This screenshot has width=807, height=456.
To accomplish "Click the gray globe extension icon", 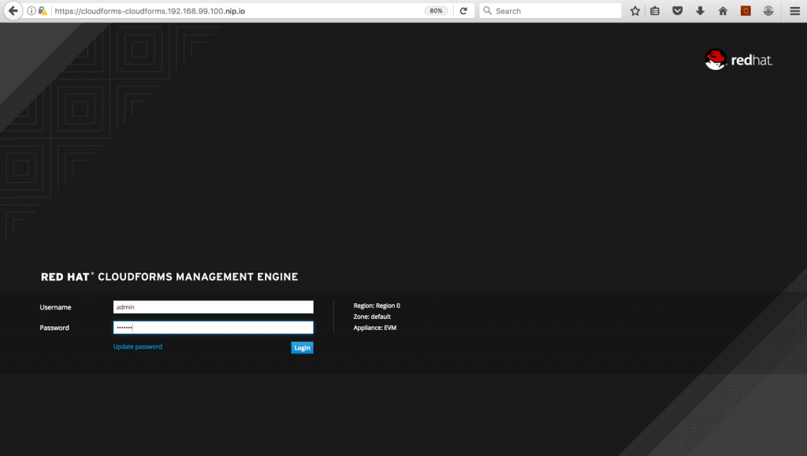I will [768, 11].
